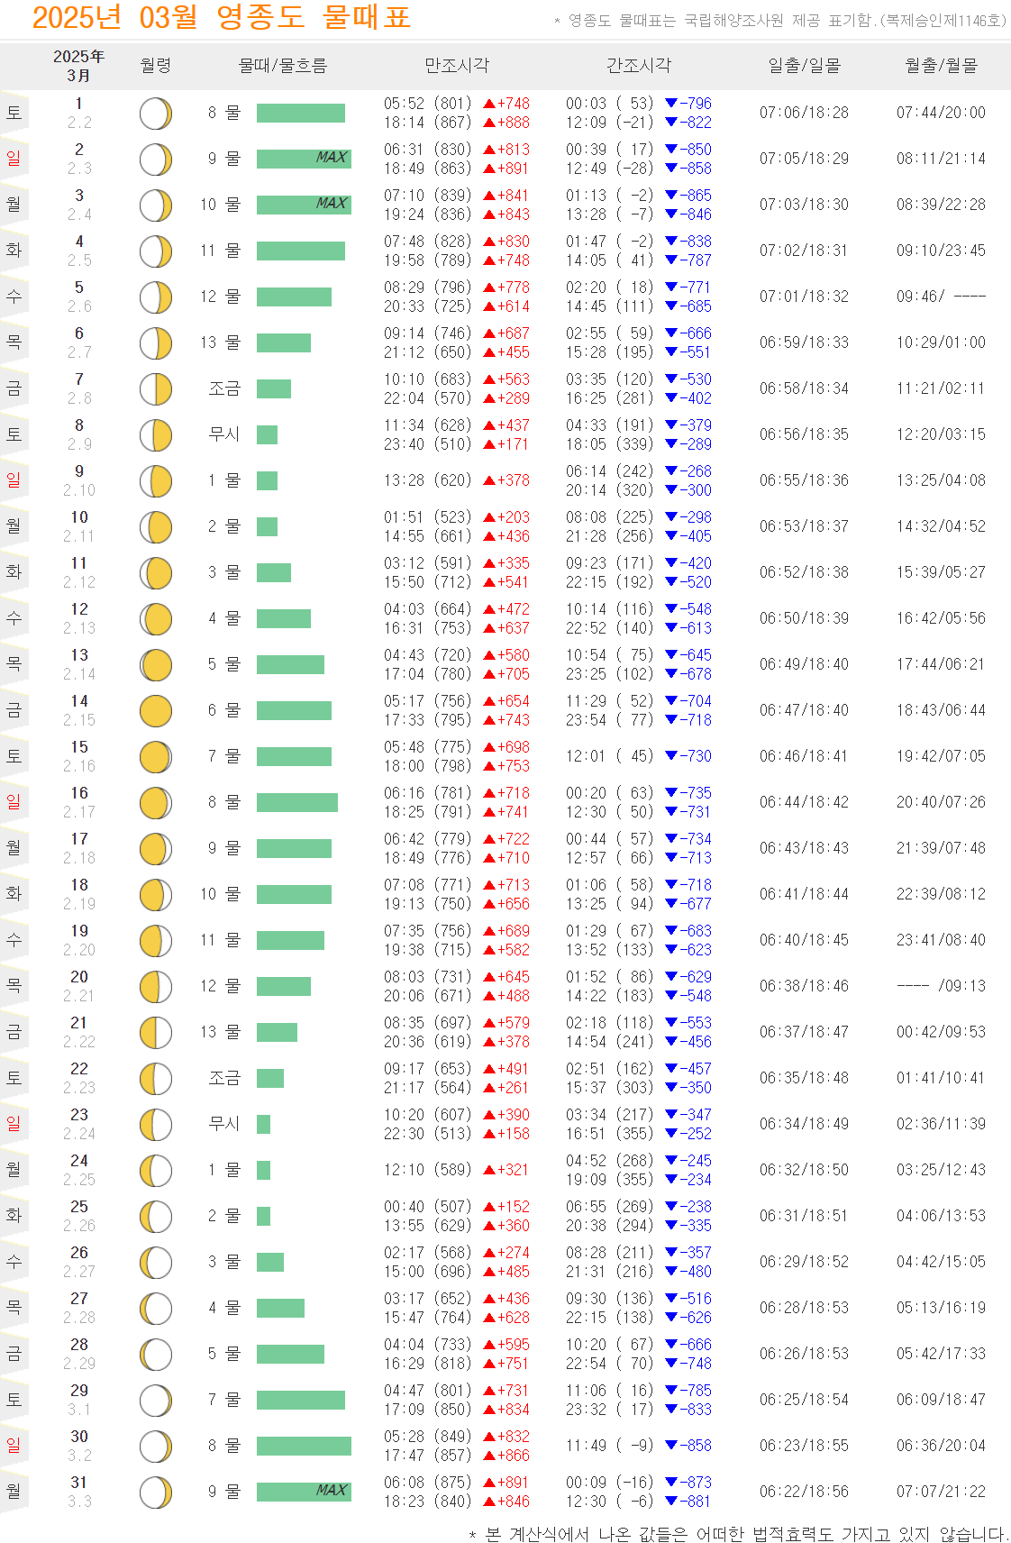The image size is (1011, 1543).
Task: Select the moon icon in the March 22 조금 row
Action: click(x=156, y=1079)
